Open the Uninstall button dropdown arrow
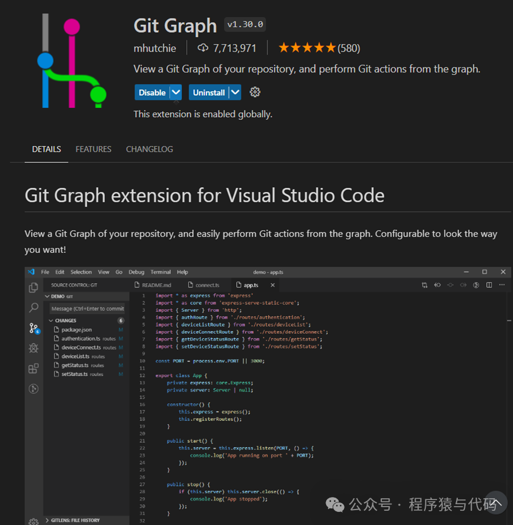 [x=235, y=93]
